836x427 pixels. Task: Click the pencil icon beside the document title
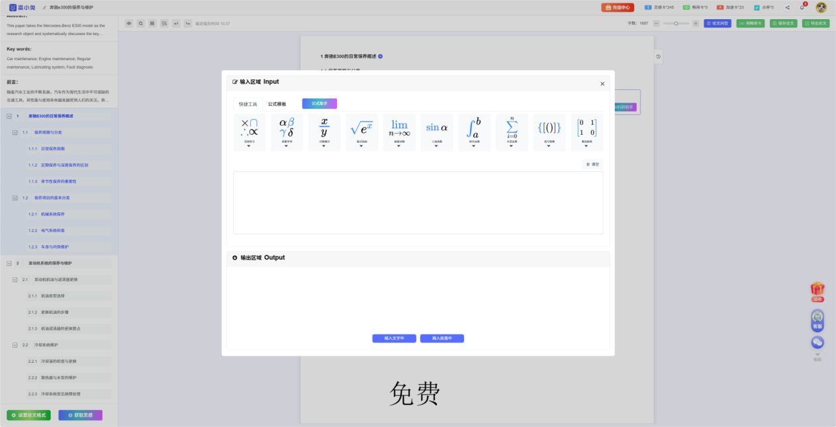click(x=44, y=7)
